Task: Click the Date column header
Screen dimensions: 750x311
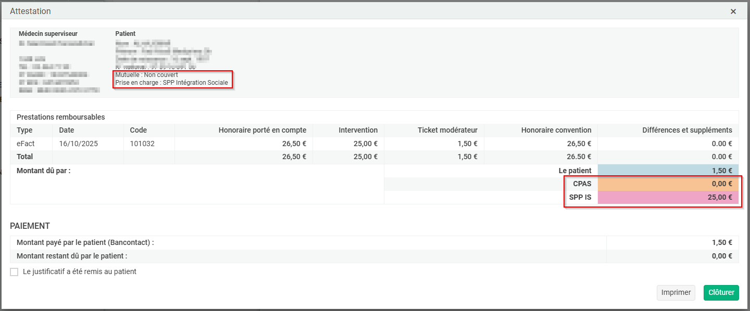Action: click(x=67, y=130)
